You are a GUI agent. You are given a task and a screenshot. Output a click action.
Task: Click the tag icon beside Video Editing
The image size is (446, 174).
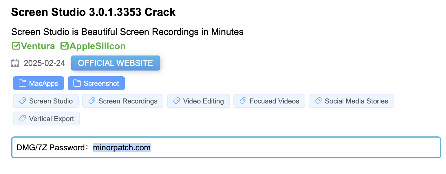176,101
